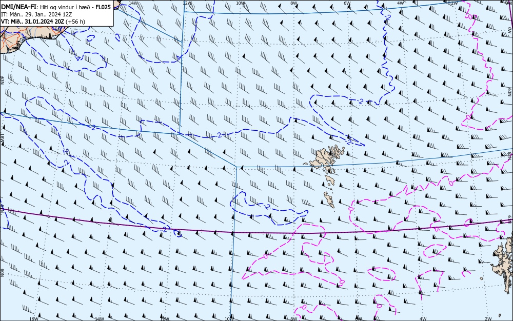Screen dimensions: 513x321
Task: Click the 4W longitude label along top edge
Action: pos(401,3)
